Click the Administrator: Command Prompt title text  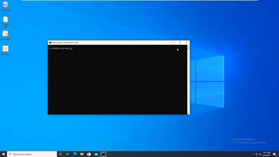[x=65, y=43]
